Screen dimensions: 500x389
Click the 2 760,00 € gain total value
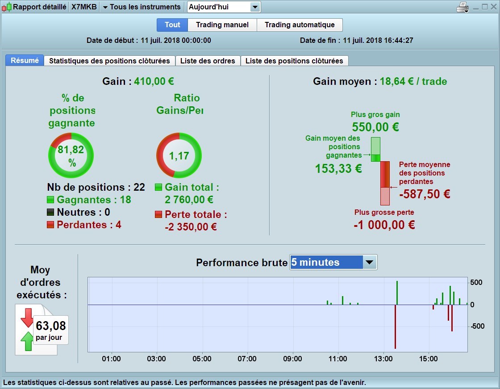click(189, 200)
